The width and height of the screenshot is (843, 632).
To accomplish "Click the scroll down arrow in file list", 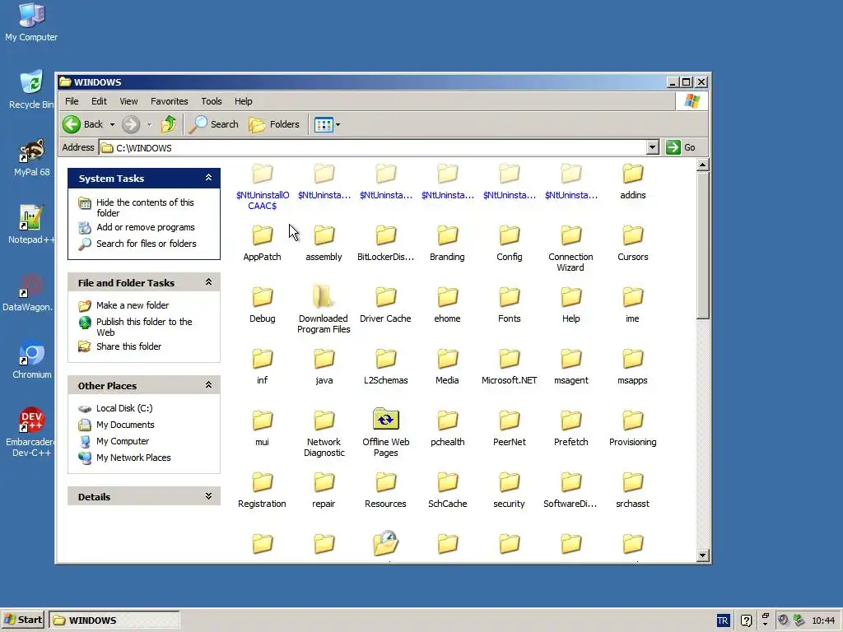I will [703, 555].
